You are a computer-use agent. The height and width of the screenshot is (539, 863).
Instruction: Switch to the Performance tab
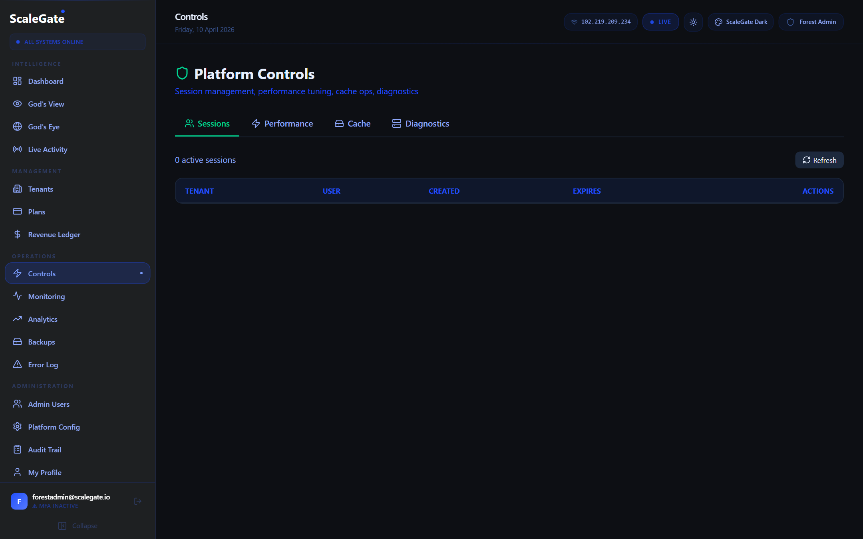click(x=282, y=124)
